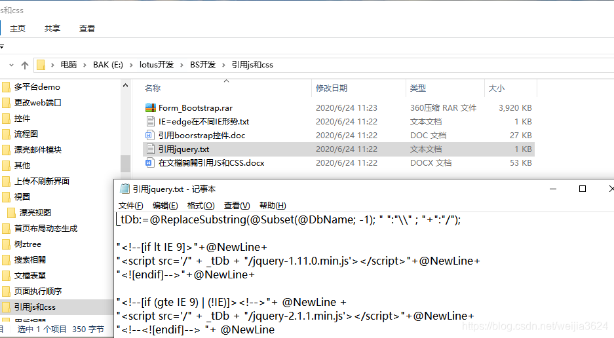Image resolution: width=614 pixels, height=338 pixels.
Task: Expand the chevron after lotus开发 in the breadcrumb
Action: pyautogui.click(x=182, y=65)
